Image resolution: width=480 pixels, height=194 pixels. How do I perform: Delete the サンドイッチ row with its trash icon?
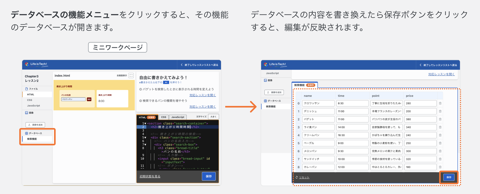click(x=440, y=159)
